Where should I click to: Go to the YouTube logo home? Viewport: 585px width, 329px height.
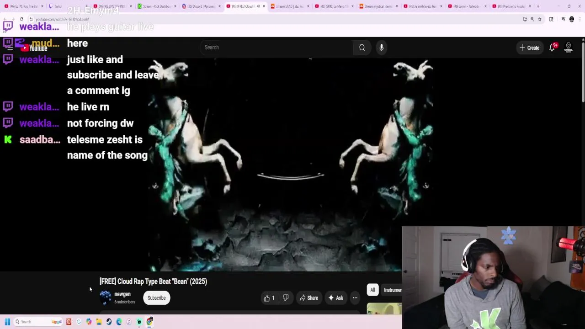point(34,48)
